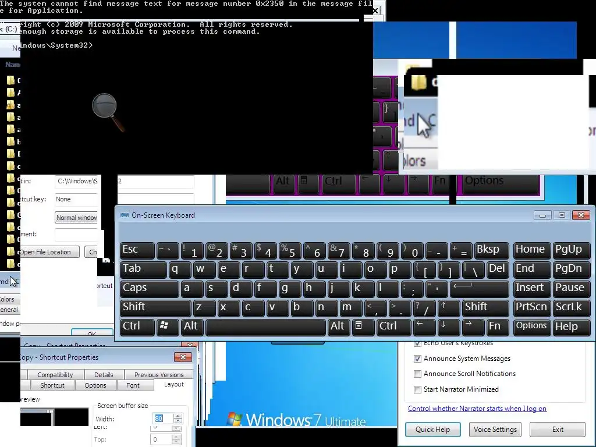Tap the Tab key on On-Screen Keyboard
596x447 pixels.
coord(143,269)
